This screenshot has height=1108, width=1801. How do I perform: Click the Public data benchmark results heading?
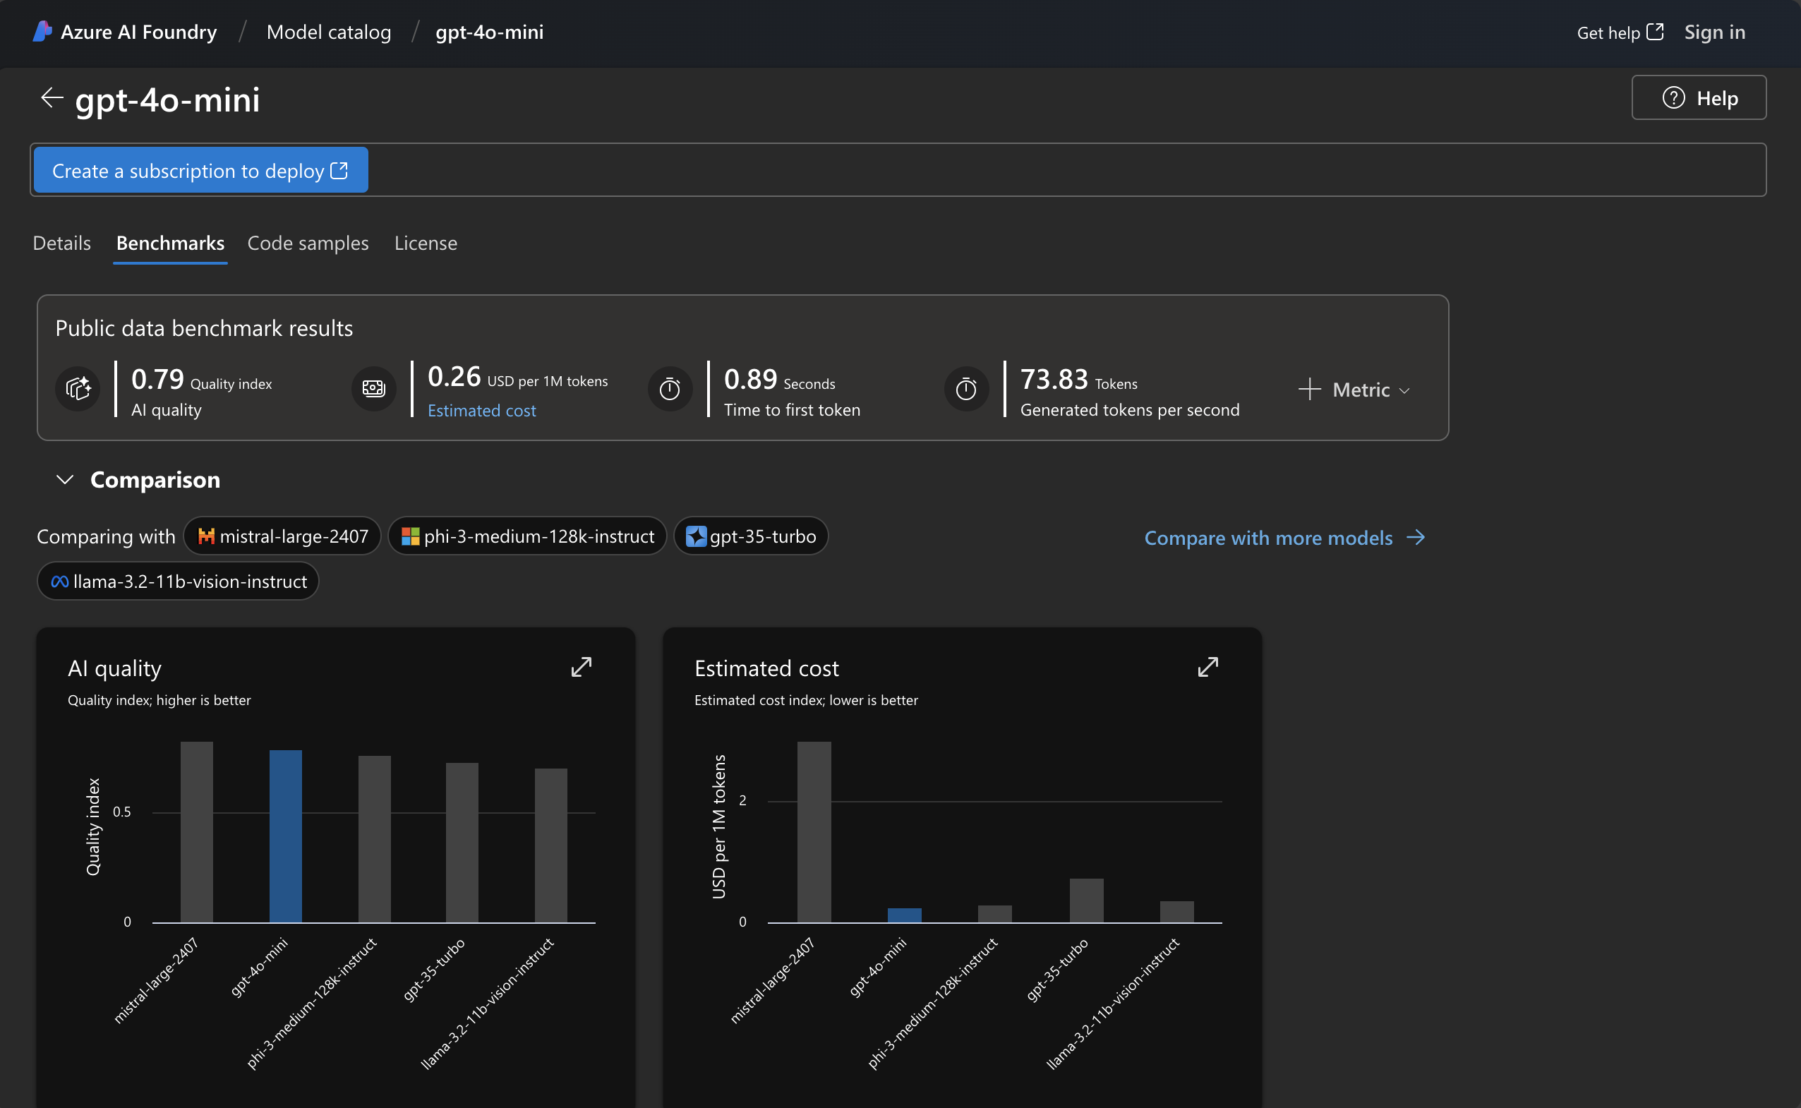click(x=204, y=328)
